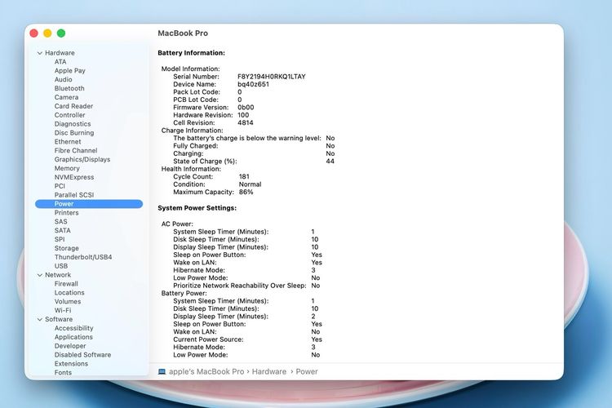Screen dimensions: 612x408
Task: Show Storage information
Action: coord(67,248)
